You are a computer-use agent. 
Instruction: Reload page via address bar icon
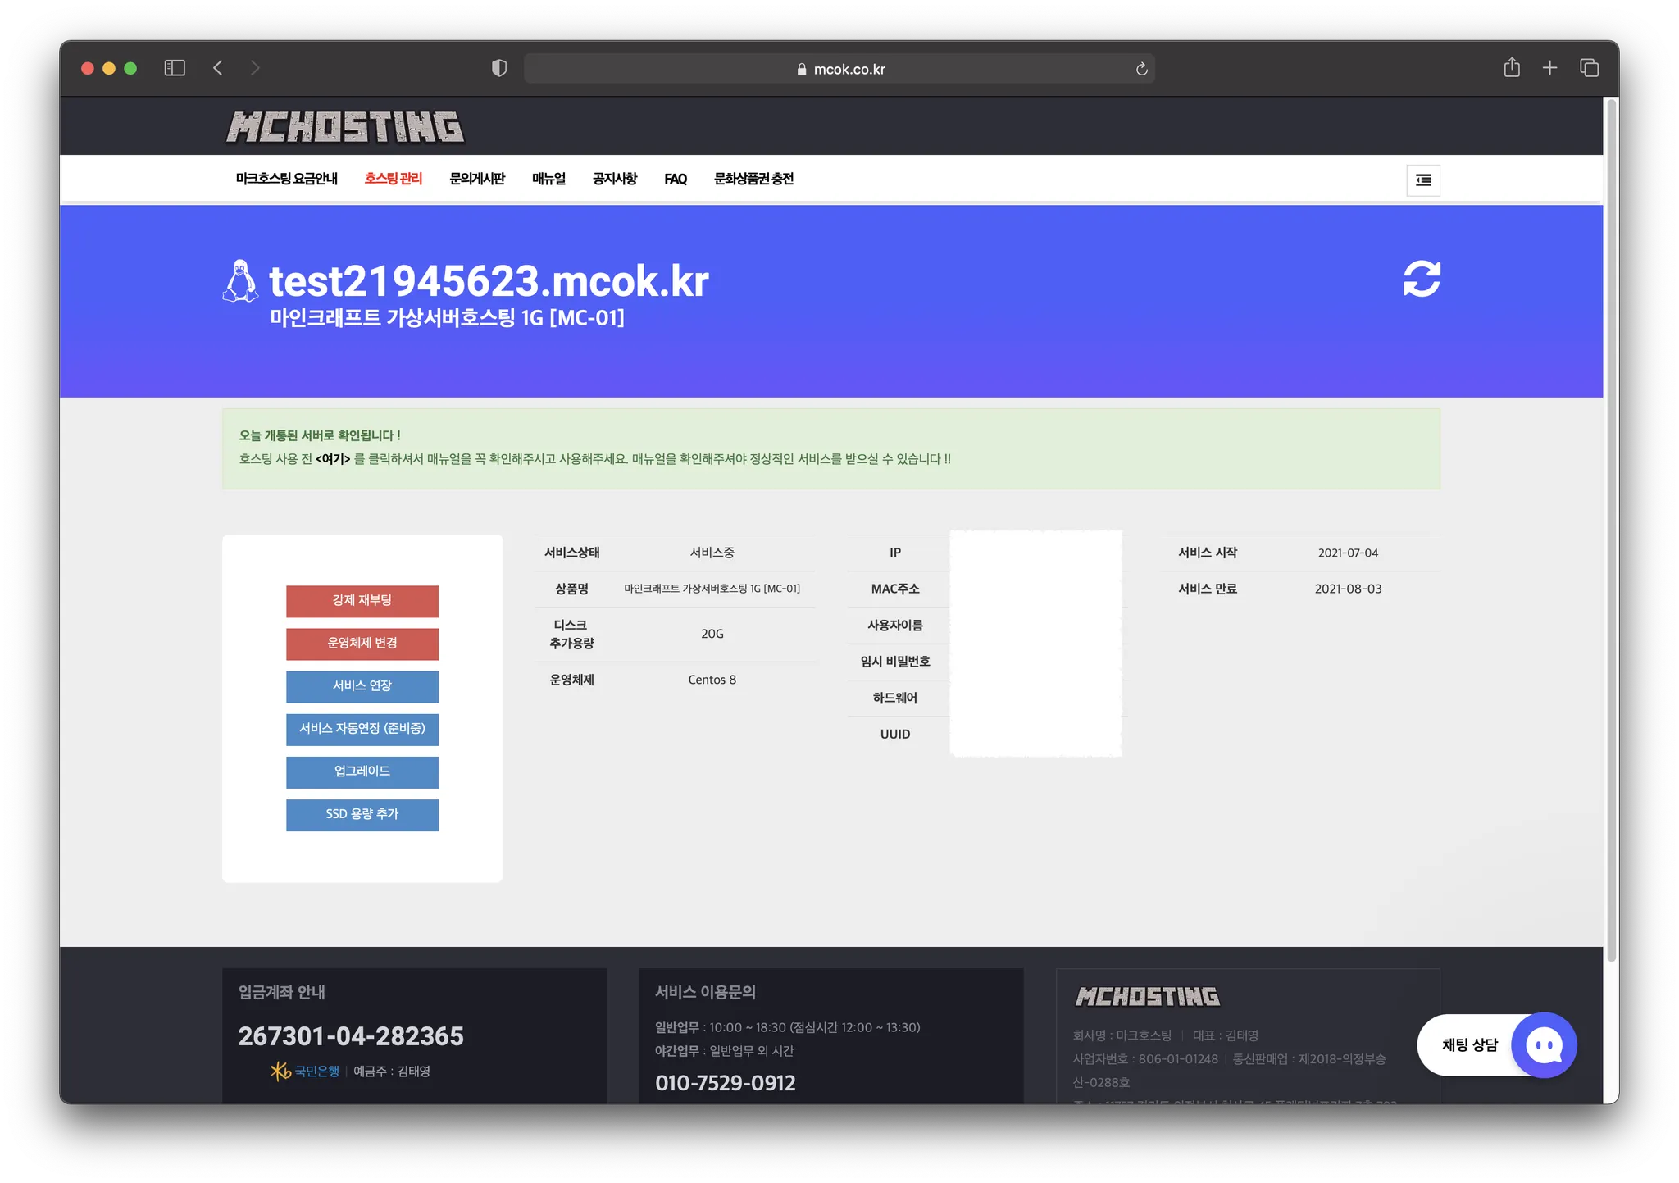click(x=1141, y=69)
